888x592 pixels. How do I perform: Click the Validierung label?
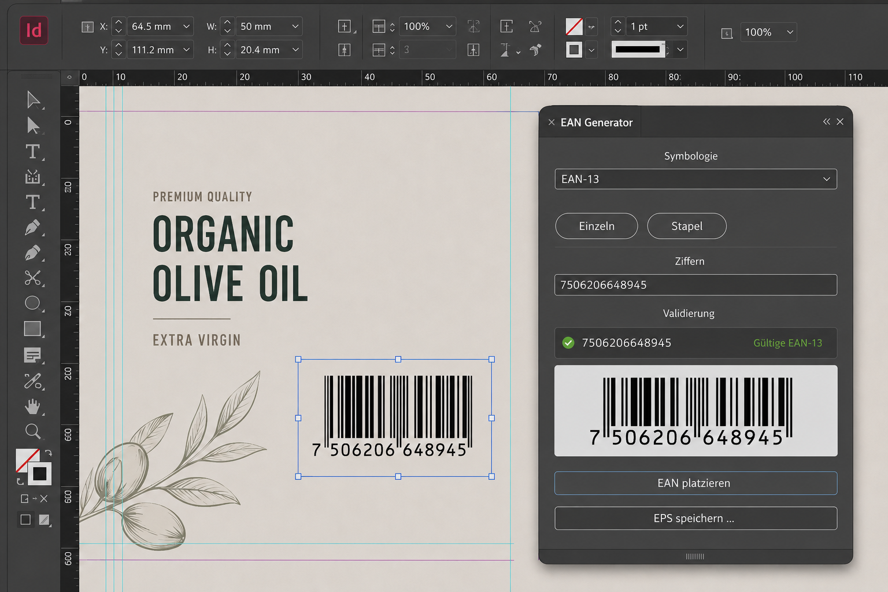point(689,313)
